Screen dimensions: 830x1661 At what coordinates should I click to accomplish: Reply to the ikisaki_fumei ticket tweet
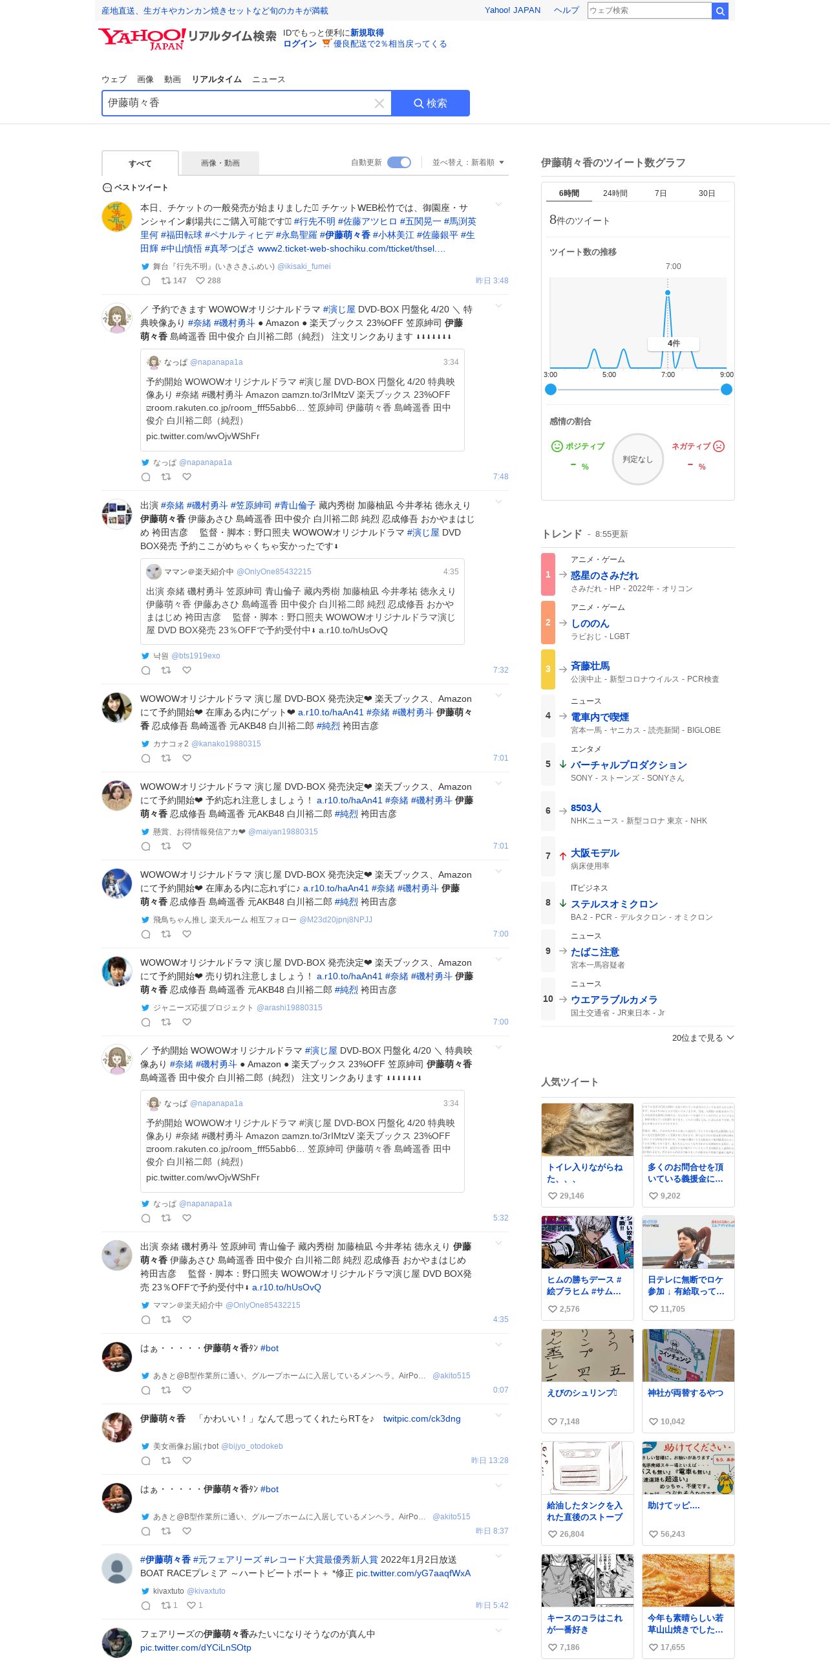(146, 281)
